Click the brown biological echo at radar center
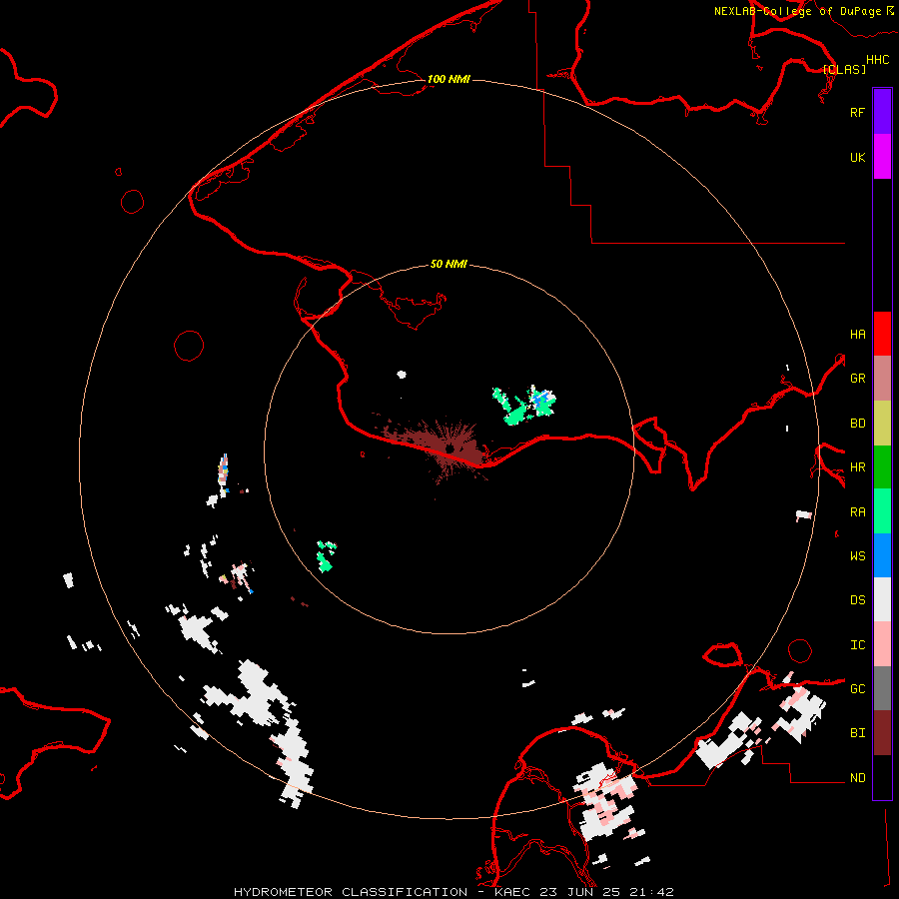 [x=450, y=448]
